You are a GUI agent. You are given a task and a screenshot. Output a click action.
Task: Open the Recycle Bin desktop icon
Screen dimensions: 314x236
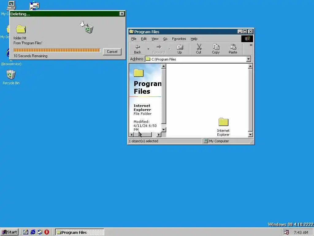click(x=11, y=75)
